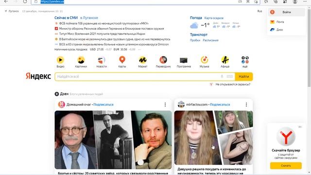
Task: Click the cloud weather icon
Action: coord(194,26)
